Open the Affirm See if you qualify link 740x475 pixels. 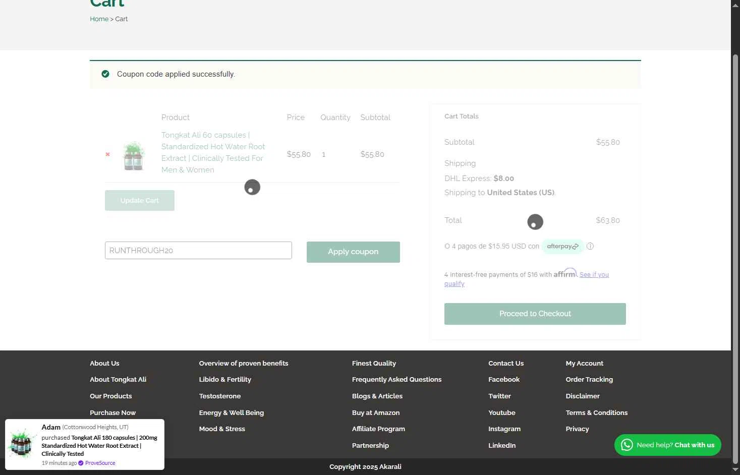594,275
